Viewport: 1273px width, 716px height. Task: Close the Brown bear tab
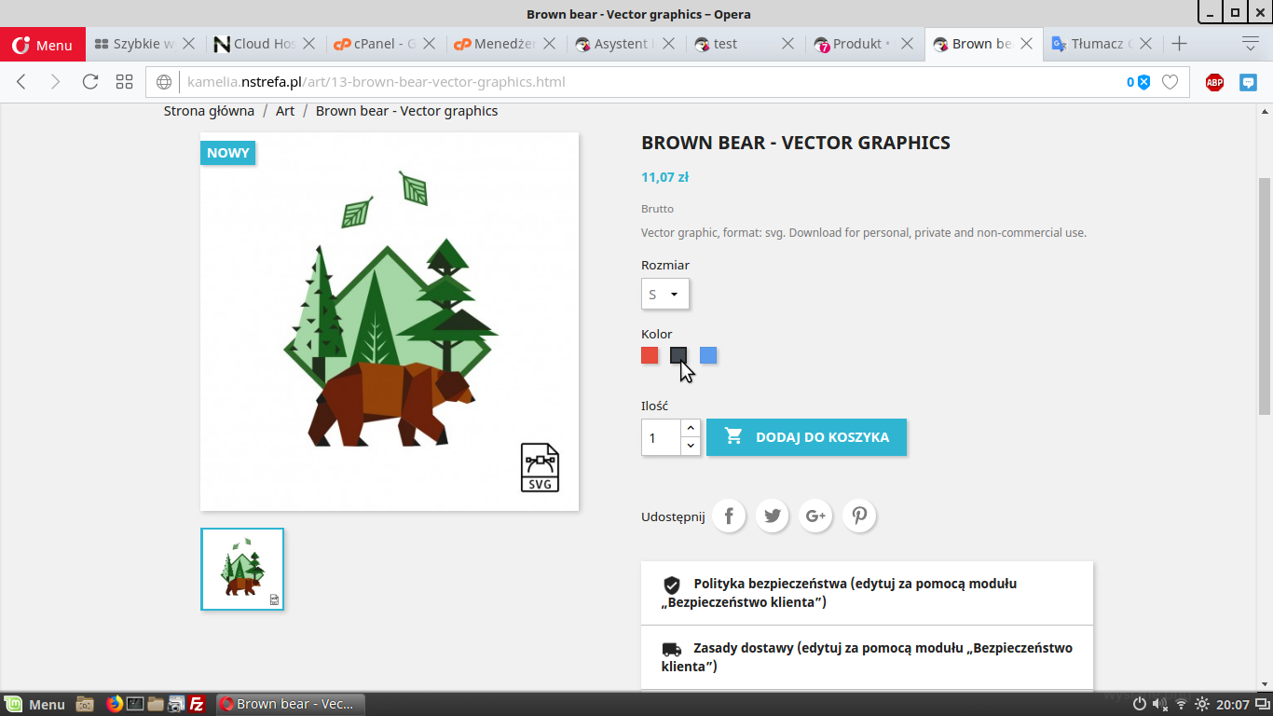1027,44
